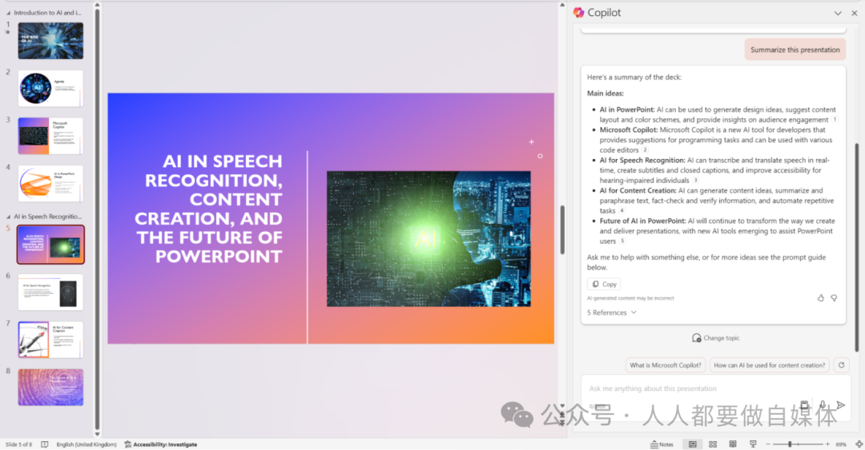Expand the 5 References list
865x450 pixels.
tap(612, 313)
